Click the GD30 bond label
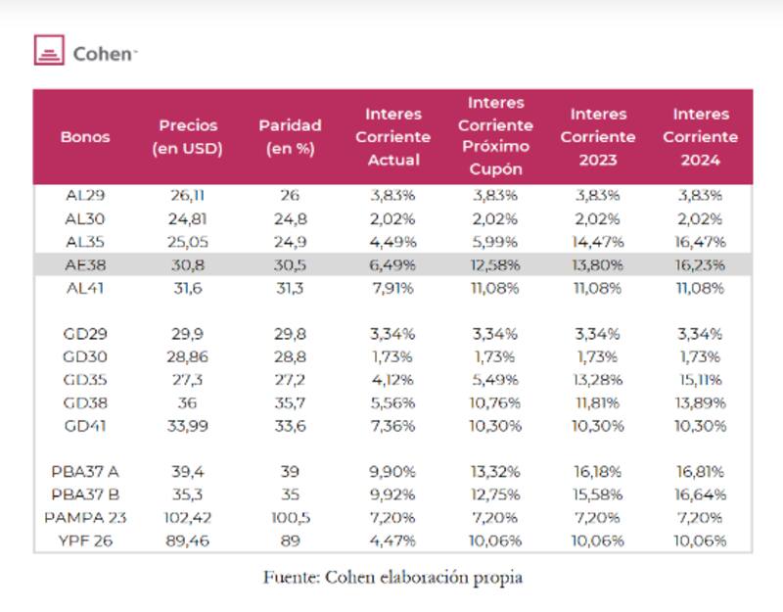This screenshot has height=612, width=783. 85,356
